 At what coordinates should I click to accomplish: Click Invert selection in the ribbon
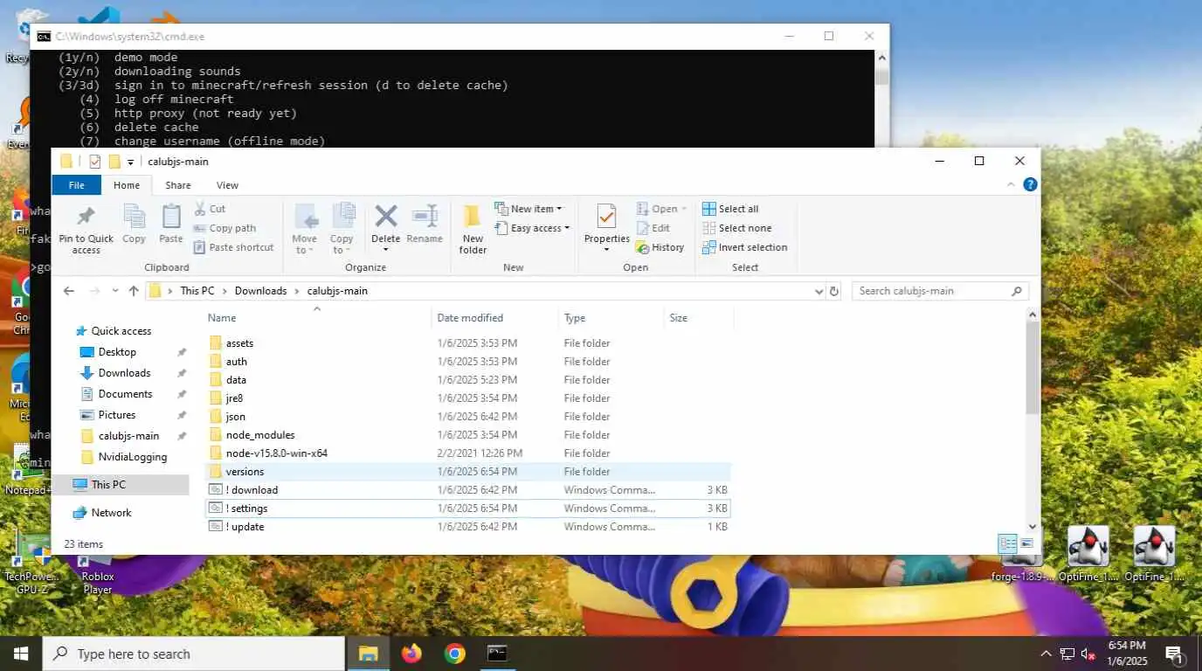point(744,247)
